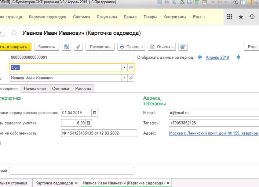Open the Отчеты dropdown button
Image resolution: width=259 pixels, height=187 pixels.
162,47
